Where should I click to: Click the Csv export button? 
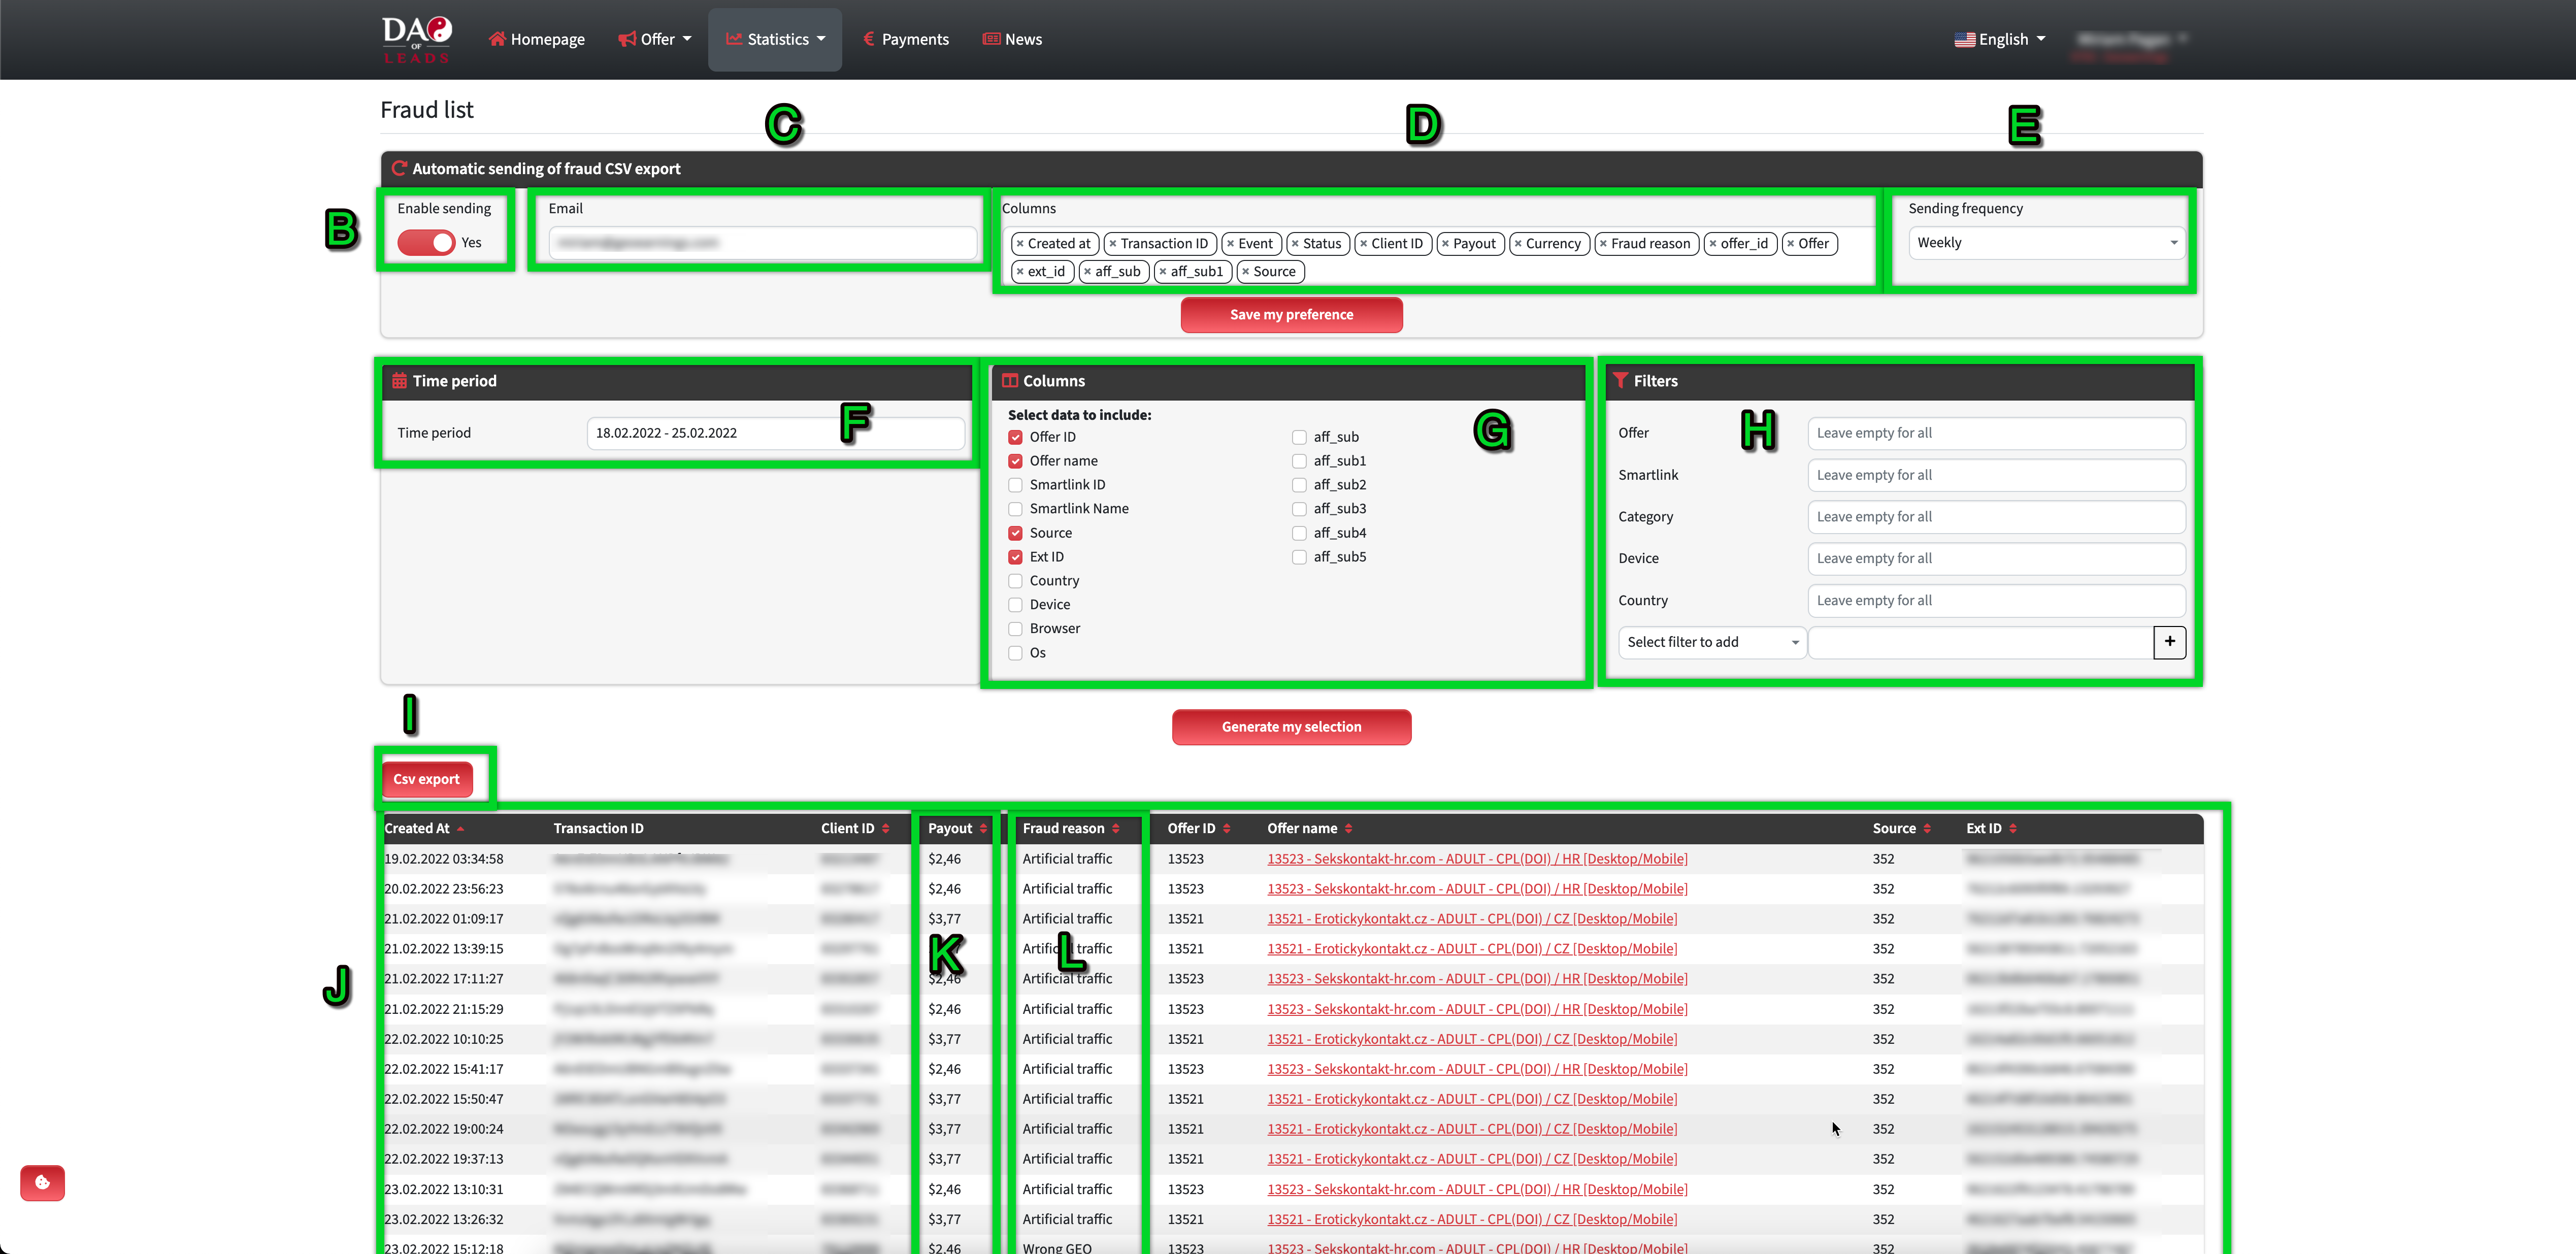[x=426, y=779]
